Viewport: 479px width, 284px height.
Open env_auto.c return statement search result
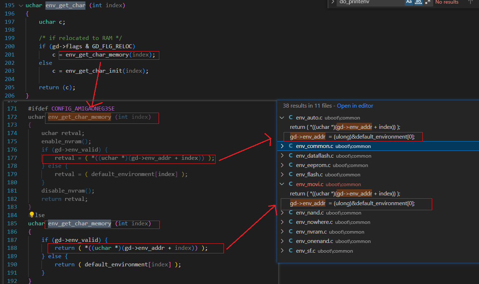(345, 127)
